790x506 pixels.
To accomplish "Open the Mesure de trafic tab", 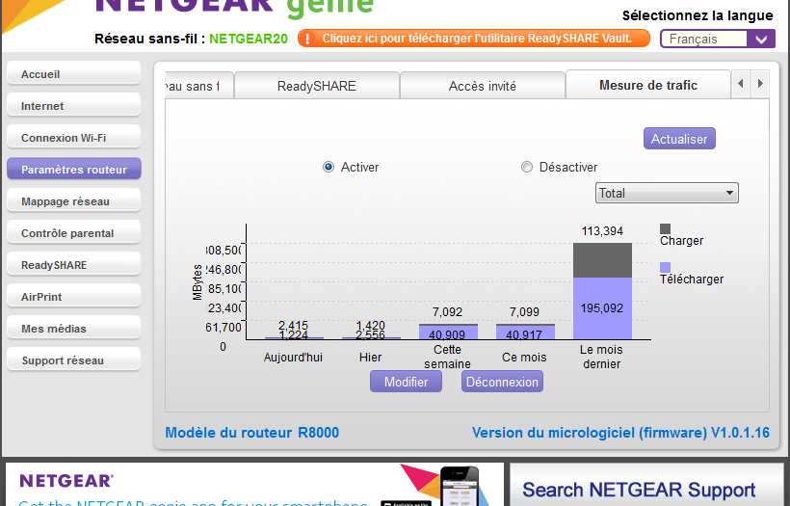I will click(x=647, y=85).
